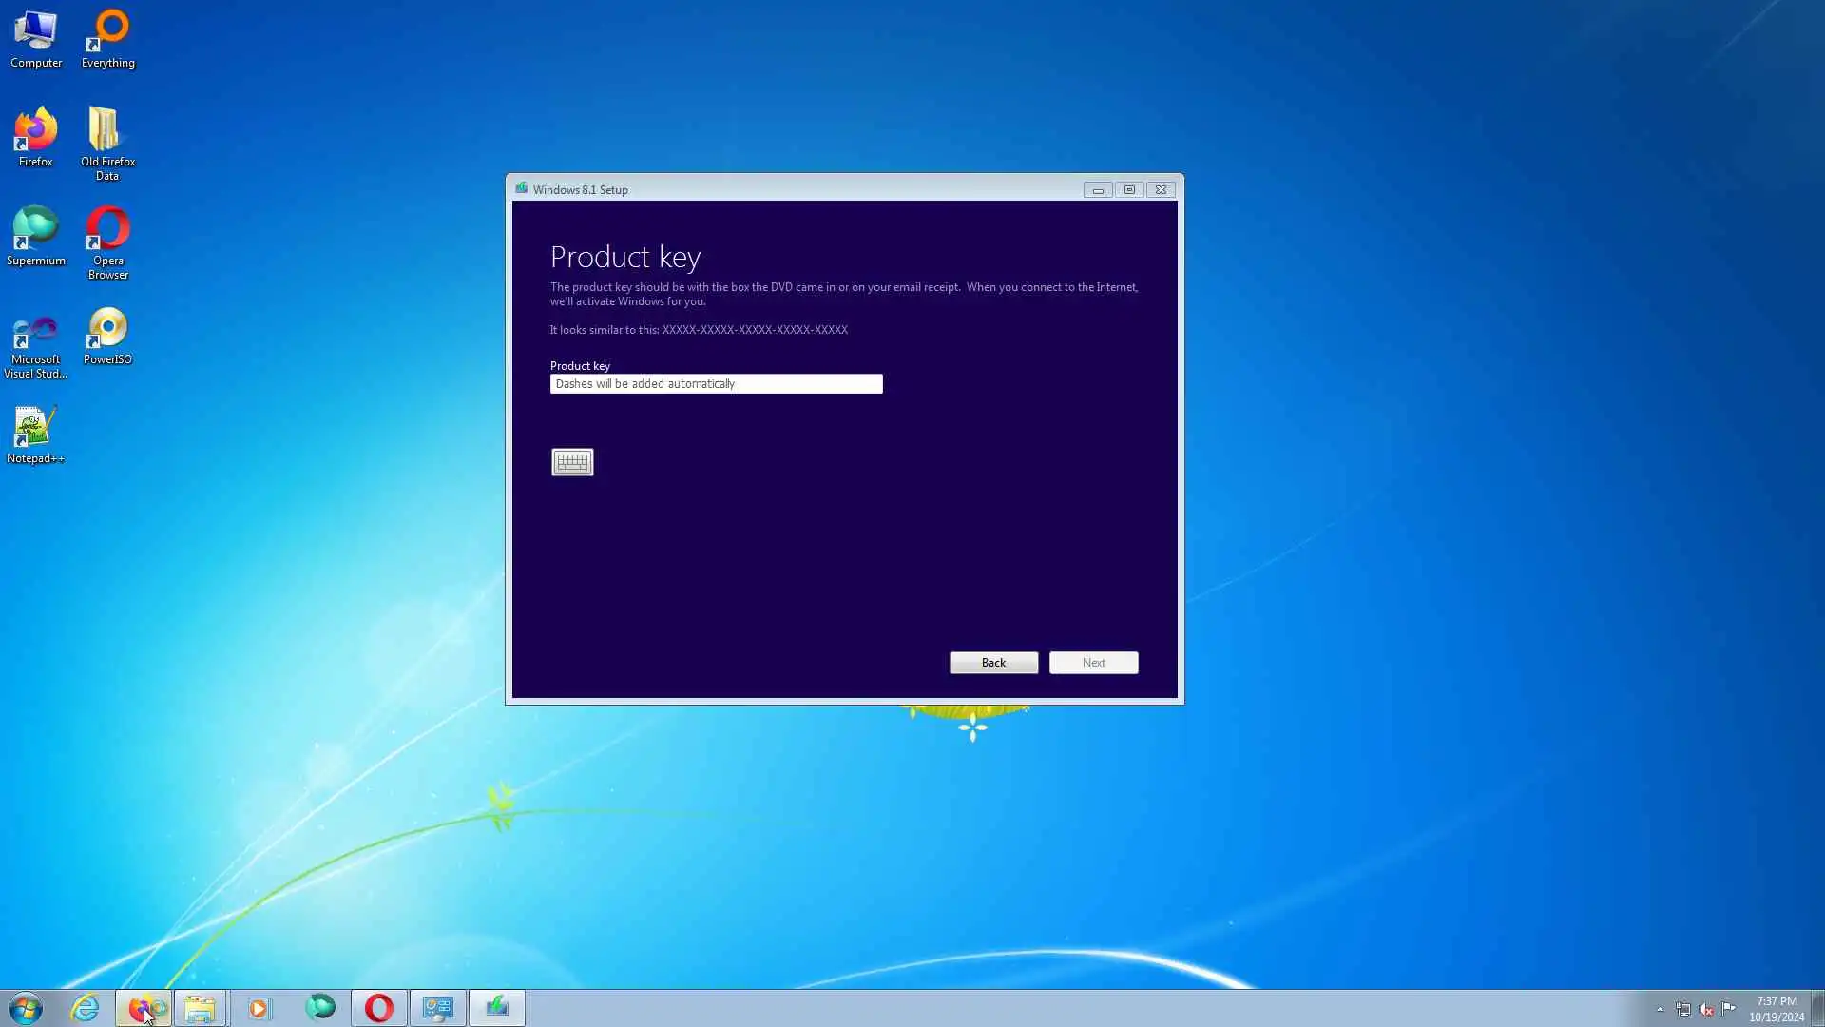Open Notepad++ desktop shortcut
The image size is (1825, 1027).
click(36, 436)
